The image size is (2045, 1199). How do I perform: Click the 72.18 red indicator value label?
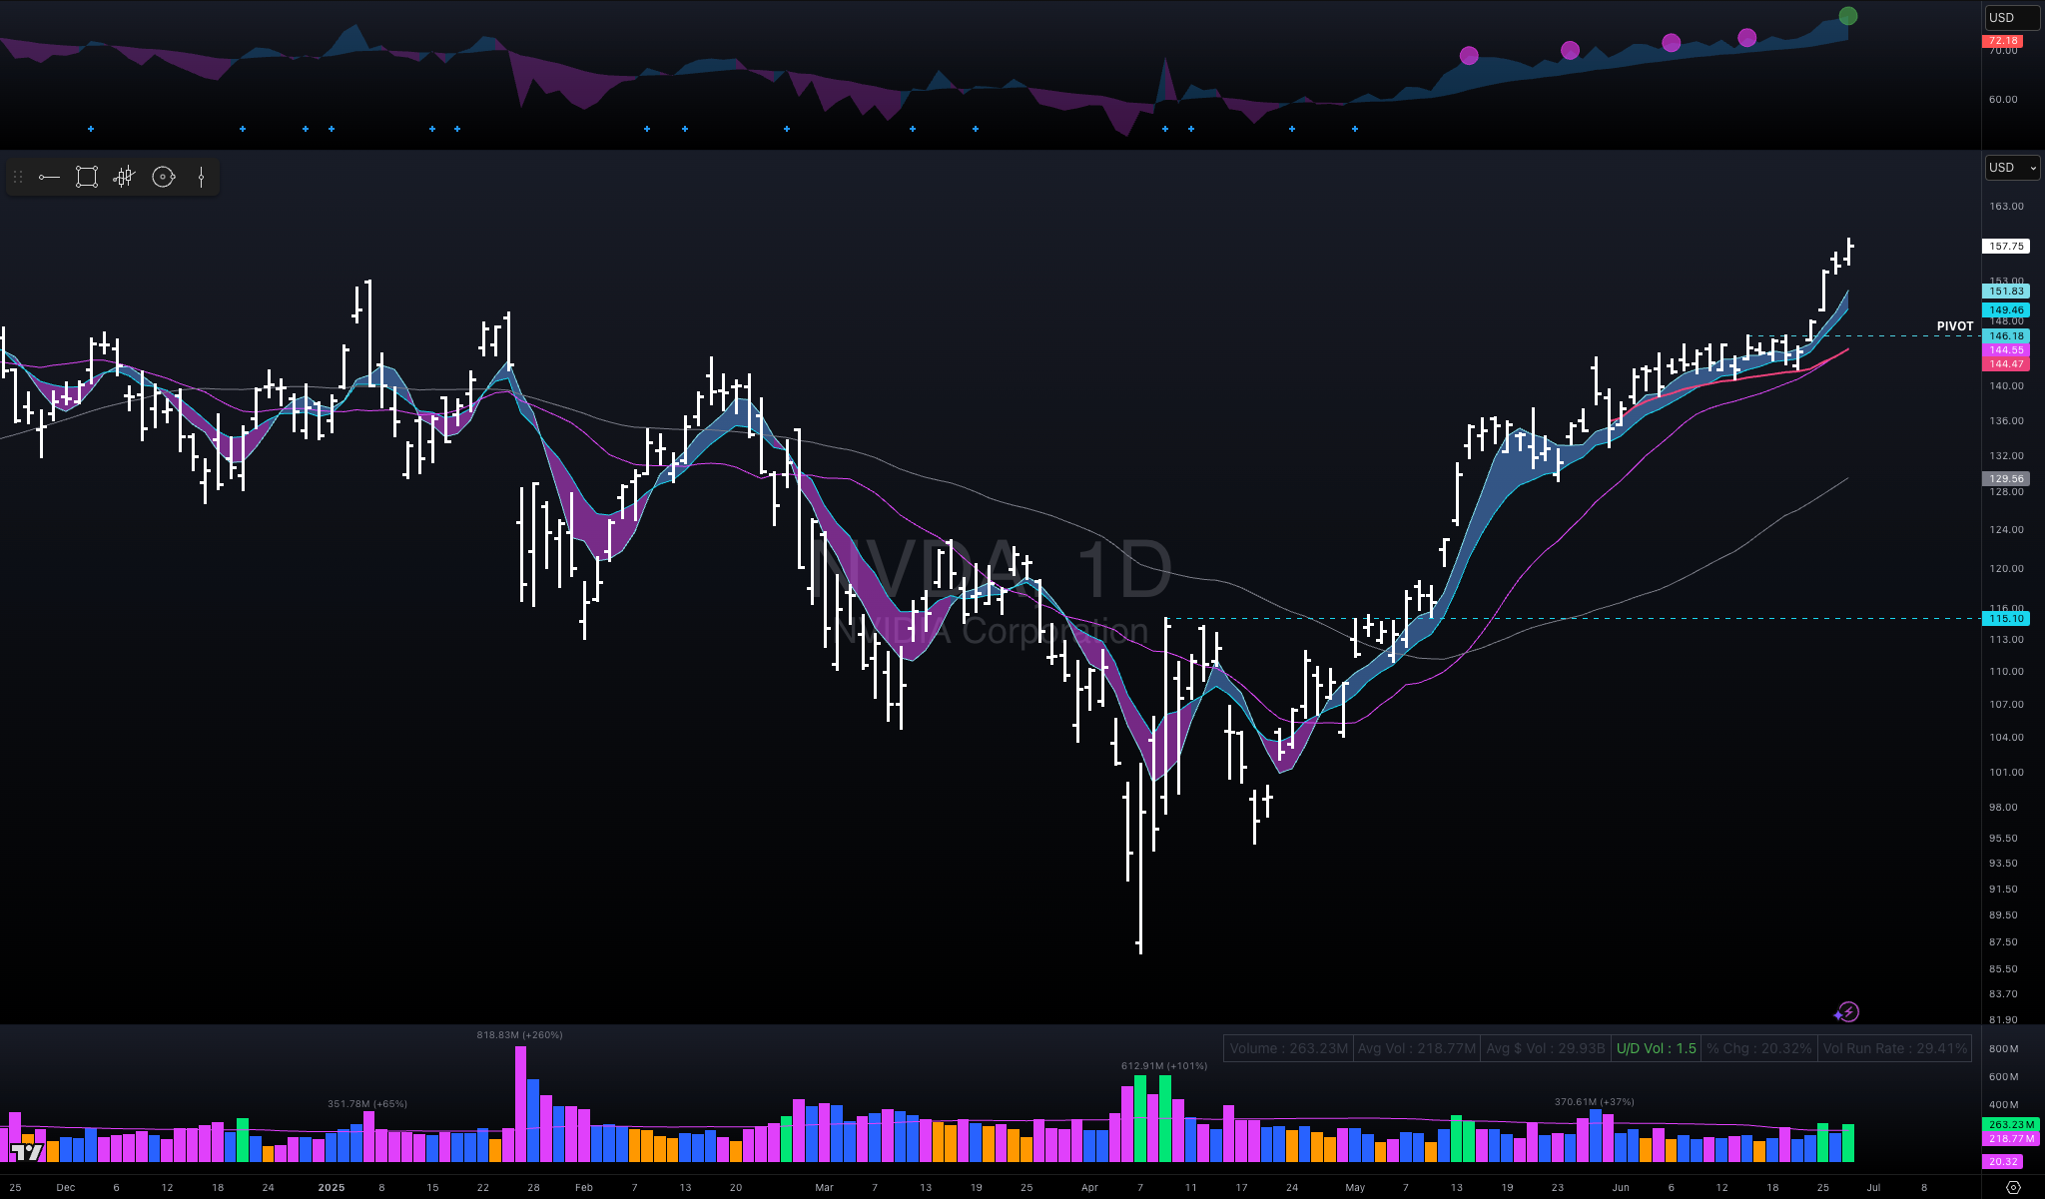pos(2003,41)
